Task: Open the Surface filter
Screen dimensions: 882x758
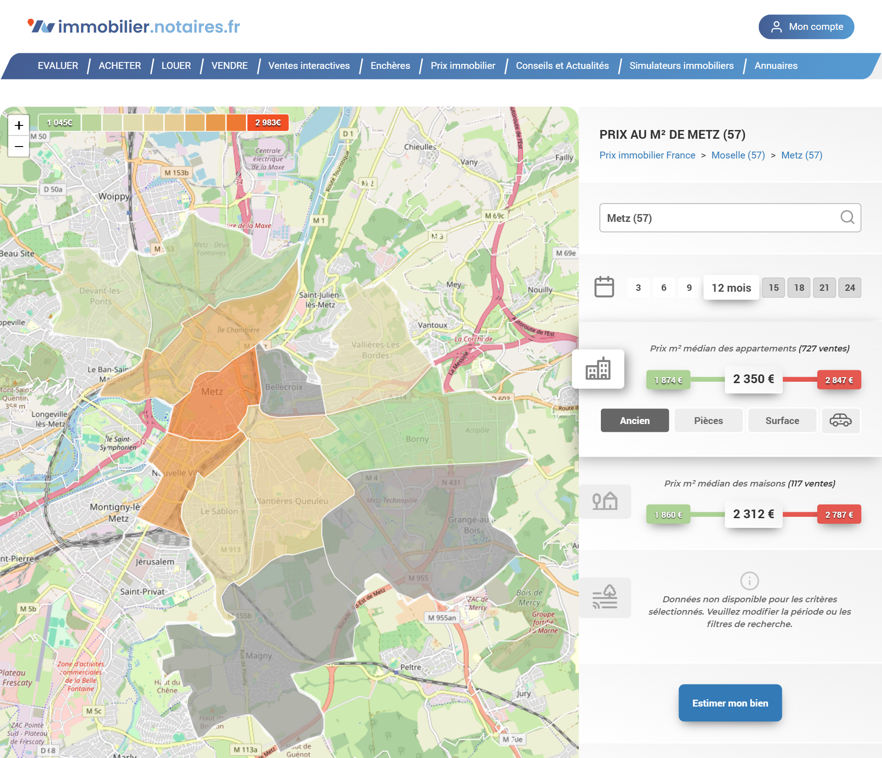Action: point(782,420)
